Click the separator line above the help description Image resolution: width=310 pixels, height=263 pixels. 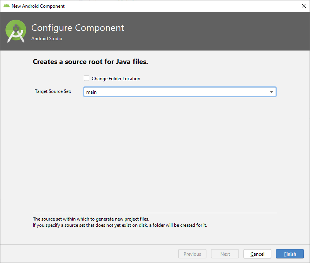click(155, 213)
